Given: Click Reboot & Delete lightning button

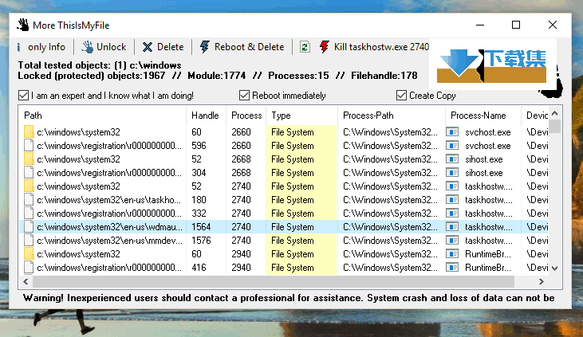Looking at the screenshot, I should (x=242, y=47).
